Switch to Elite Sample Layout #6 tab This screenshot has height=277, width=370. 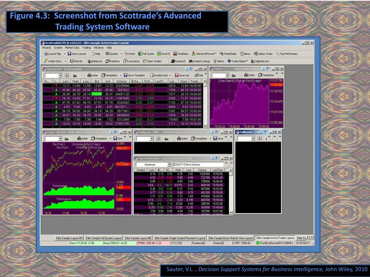coord(138,238)
